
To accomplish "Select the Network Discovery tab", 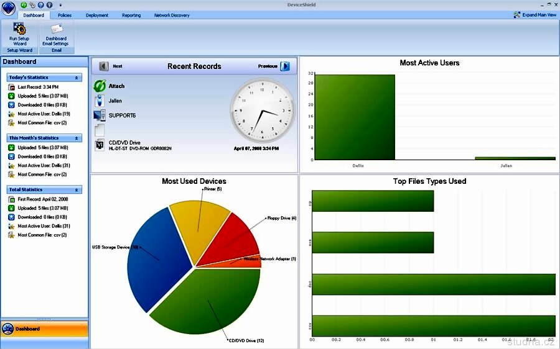I will coord(172,16).
